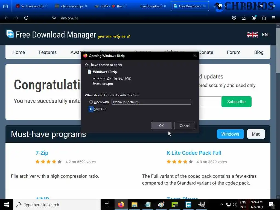Close the Opening Windows 10.zip dialog
Image resolution: width=280 pixels, height=210 pixels.
coord(195,56)
